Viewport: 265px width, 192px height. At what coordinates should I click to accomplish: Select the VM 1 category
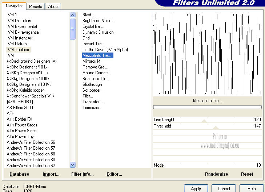click(12, 15)
